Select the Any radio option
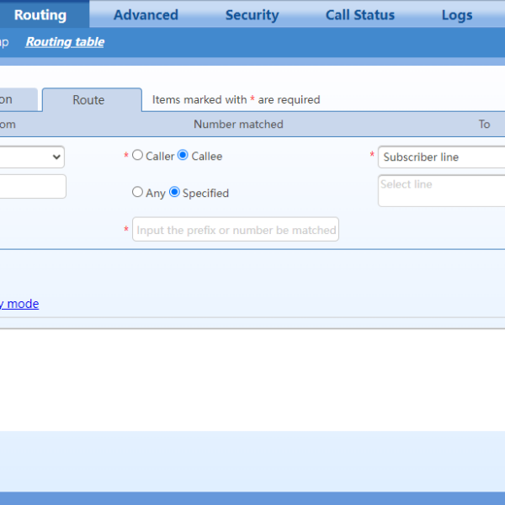Viewport: 505px width, 505px height. (138, 192)
